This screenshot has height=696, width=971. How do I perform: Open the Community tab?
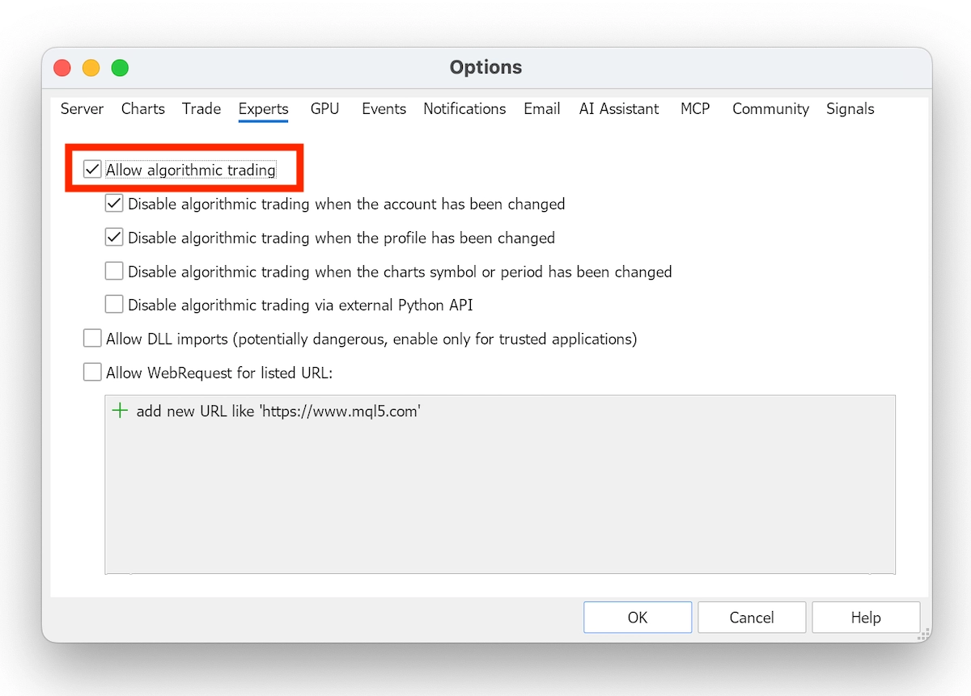pos(770,108)
